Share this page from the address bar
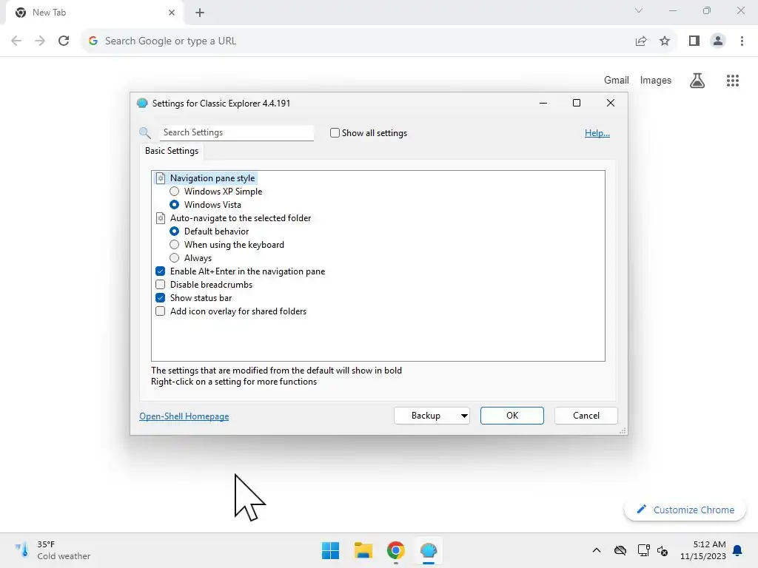Image resolution: width=758 pixels, height=568 pixels. pyautogui.click(x=641, y=41)
